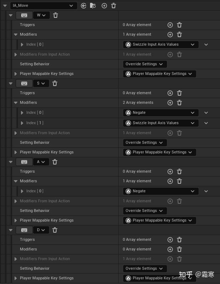Screen dimensions: 220x284
Task: Add a modifier to the A key mapping
Action: 170,181
